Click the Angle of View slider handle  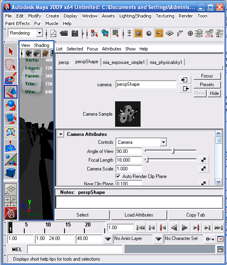(173, 151)
